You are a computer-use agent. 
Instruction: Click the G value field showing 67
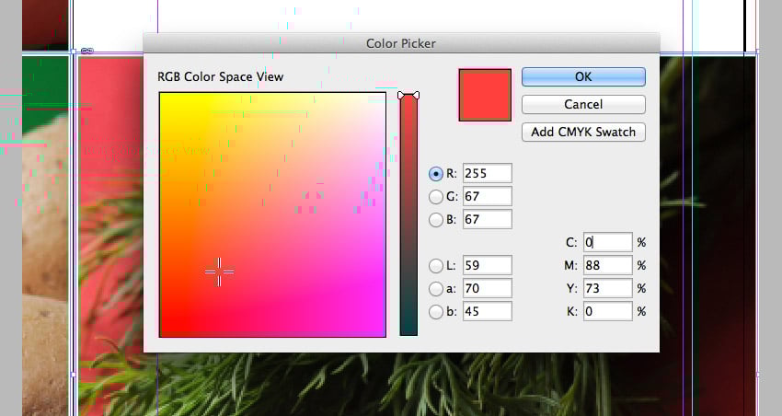pos(488,196)
